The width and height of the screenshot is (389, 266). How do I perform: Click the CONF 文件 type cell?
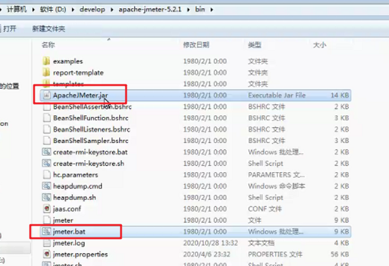click(x=265, y=209)
